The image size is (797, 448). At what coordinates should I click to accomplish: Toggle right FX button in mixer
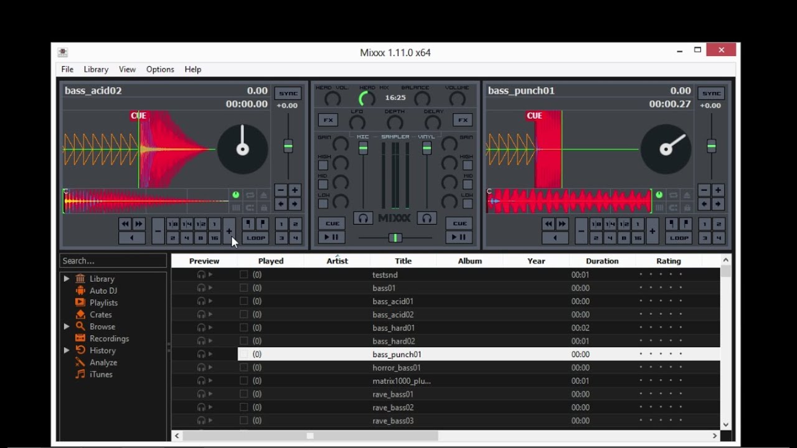click(463, 120)
